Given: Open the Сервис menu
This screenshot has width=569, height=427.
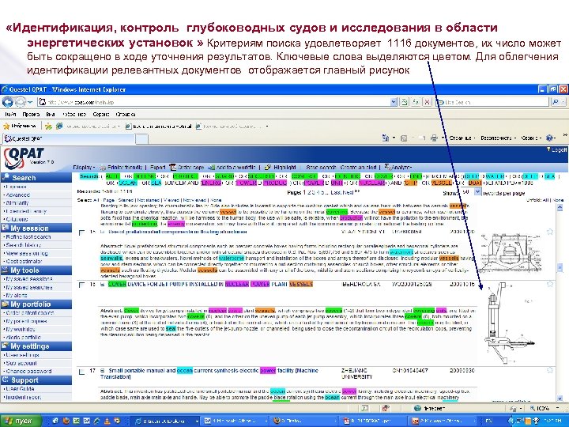Looking at the screenshot, I should point(101,114).
